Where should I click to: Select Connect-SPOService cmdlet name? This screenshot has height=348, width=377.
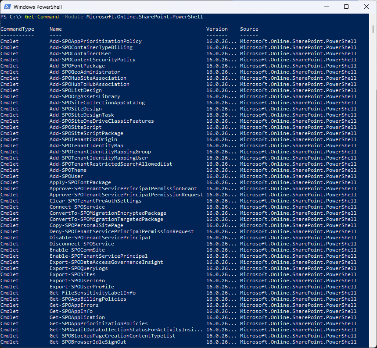coord(77,207)
